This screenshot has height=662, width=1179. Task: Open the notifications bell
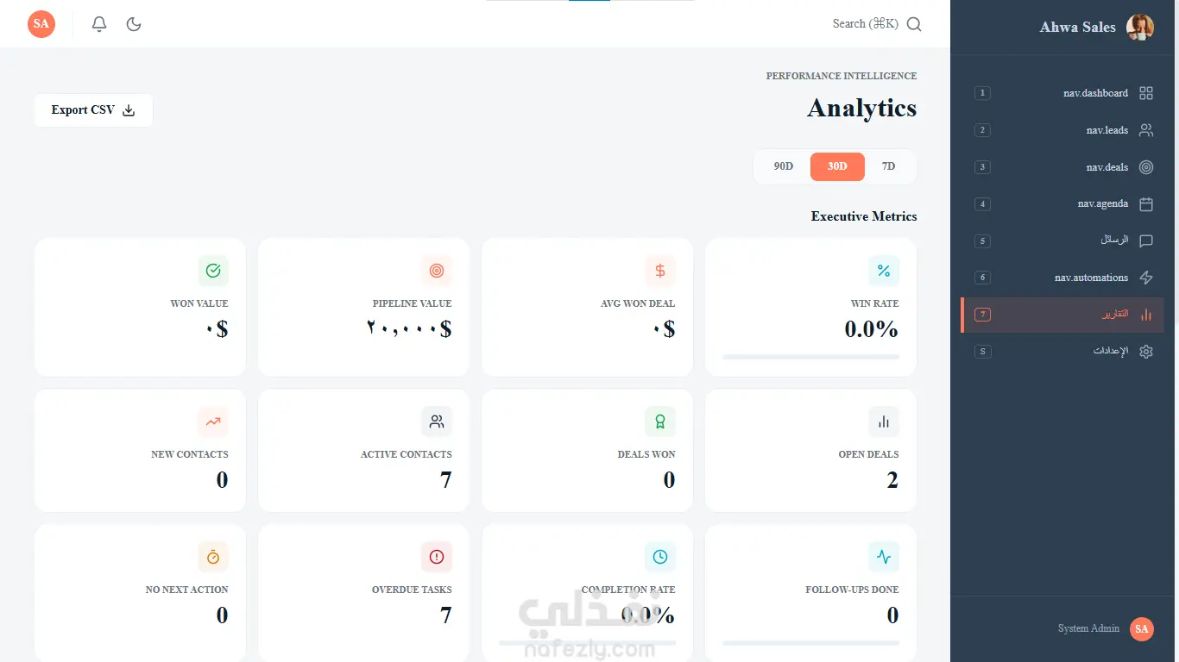(x=99, y=24)
